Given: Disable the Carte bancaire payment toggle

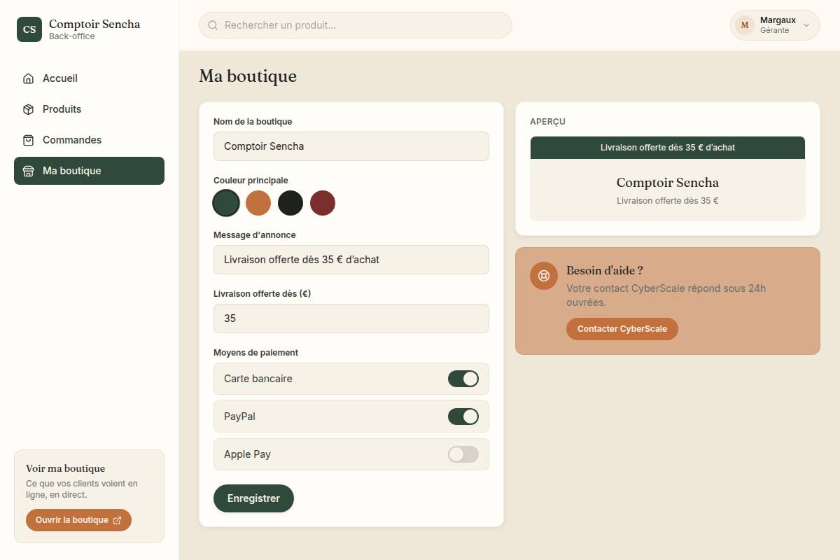Looking at the screenshot, I should click(463, 379).
